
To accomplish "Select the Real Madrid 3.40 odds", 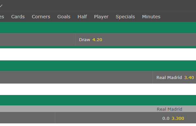I will (174, 77).
